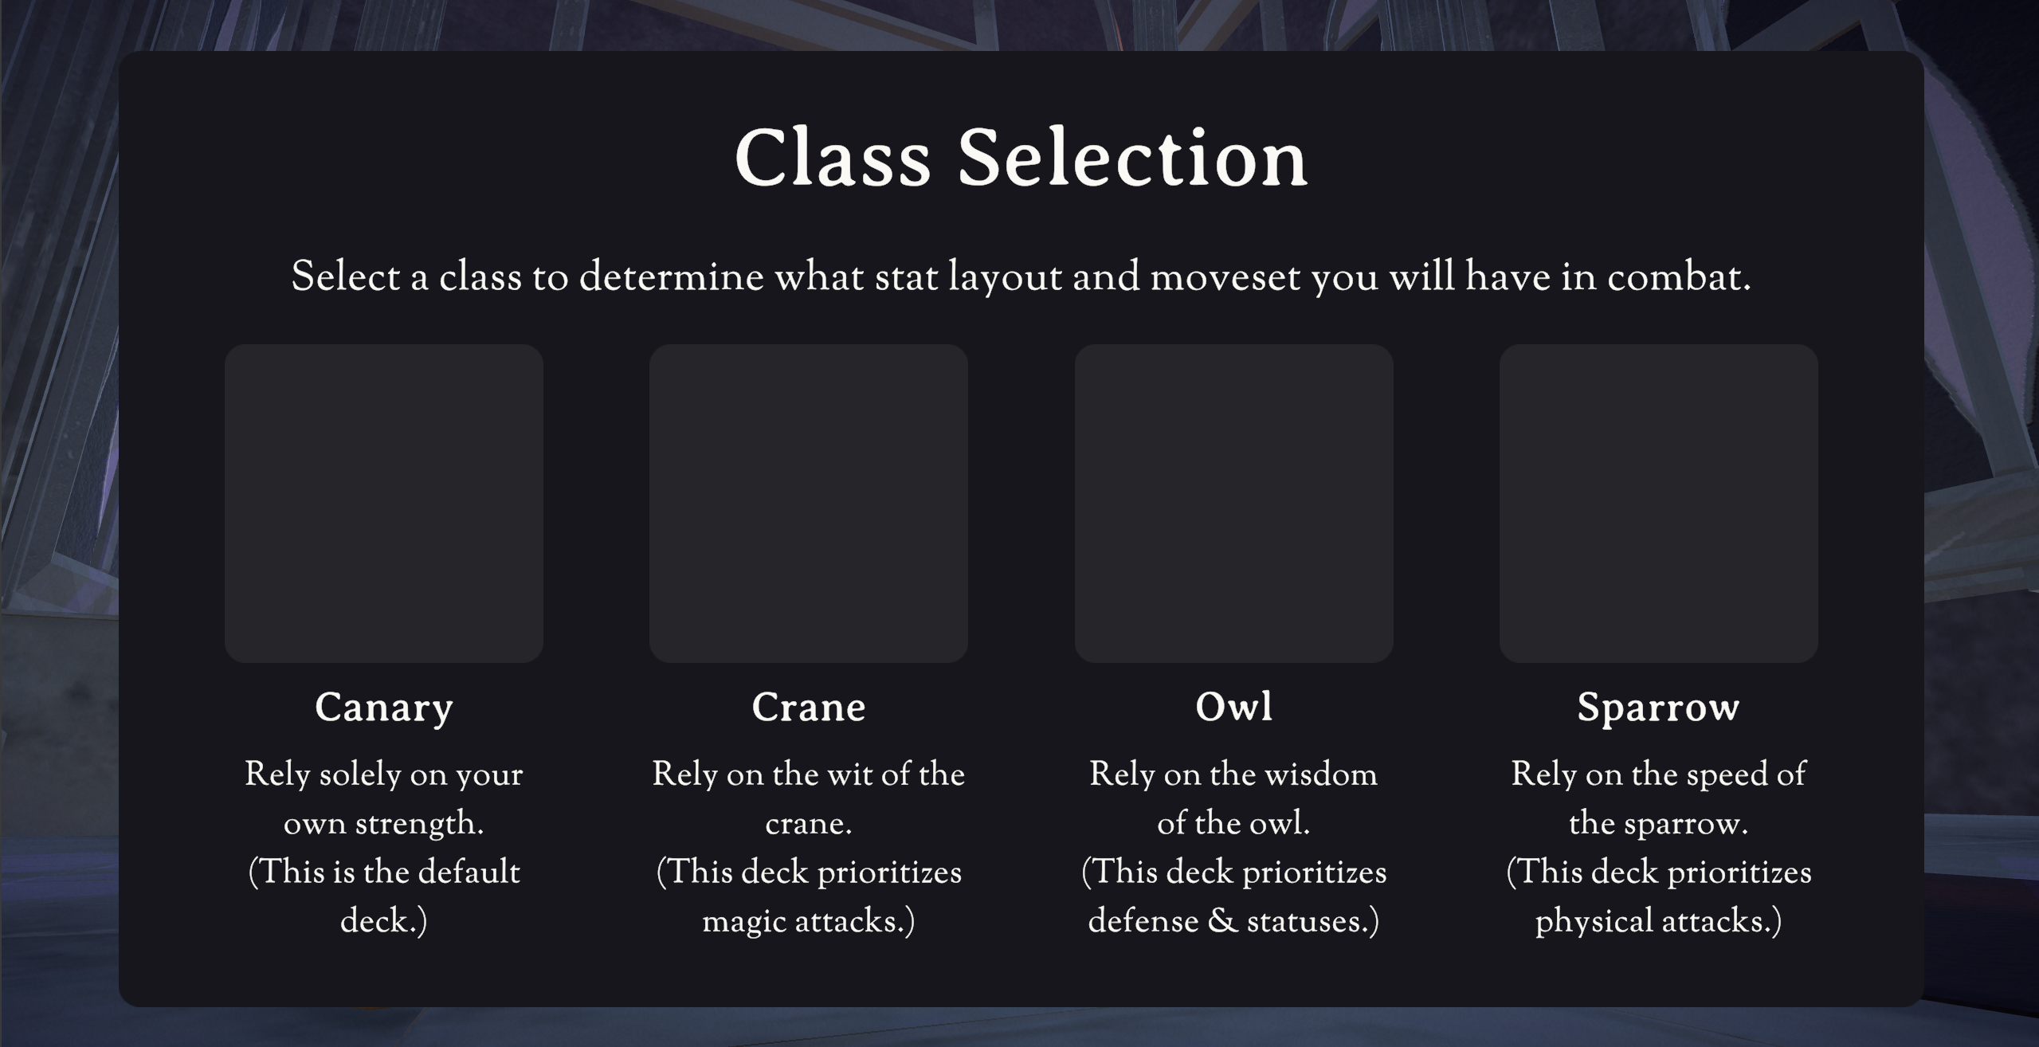
Task: Click 'Rely solely on your own strength' text
Action: coord(384,799)
